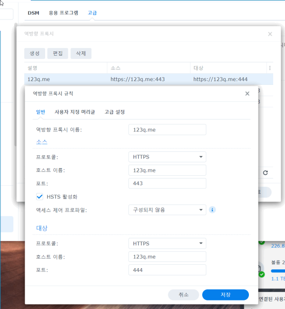
Task: Click the 역방향 프록시 이름 input field
Action: pos(167,130)
